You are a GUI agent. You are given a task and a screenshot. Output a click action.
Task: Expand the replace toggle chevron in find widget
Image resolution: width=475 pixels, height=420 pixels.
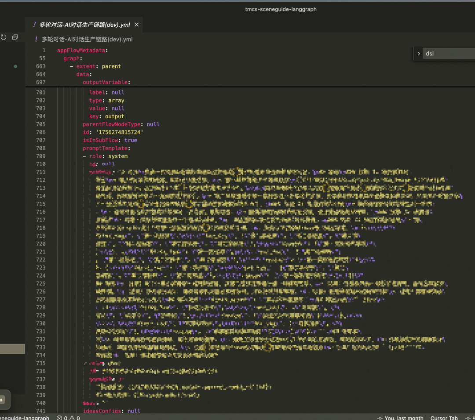[419, 54]
